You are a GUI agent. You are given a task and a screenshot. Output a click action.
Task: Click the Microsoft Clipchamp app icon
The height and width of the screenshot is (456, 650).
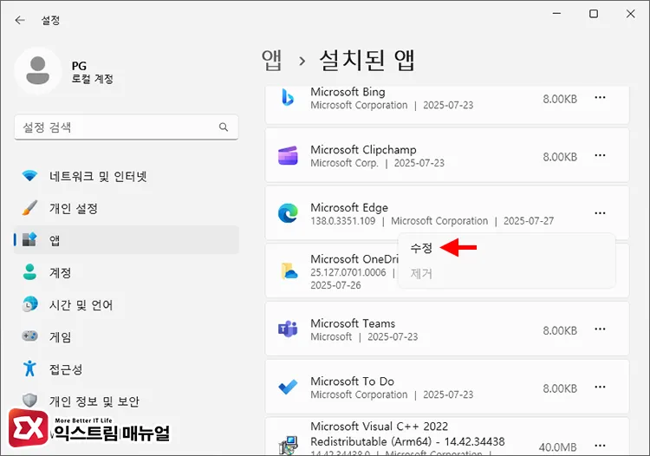(288, 156)
